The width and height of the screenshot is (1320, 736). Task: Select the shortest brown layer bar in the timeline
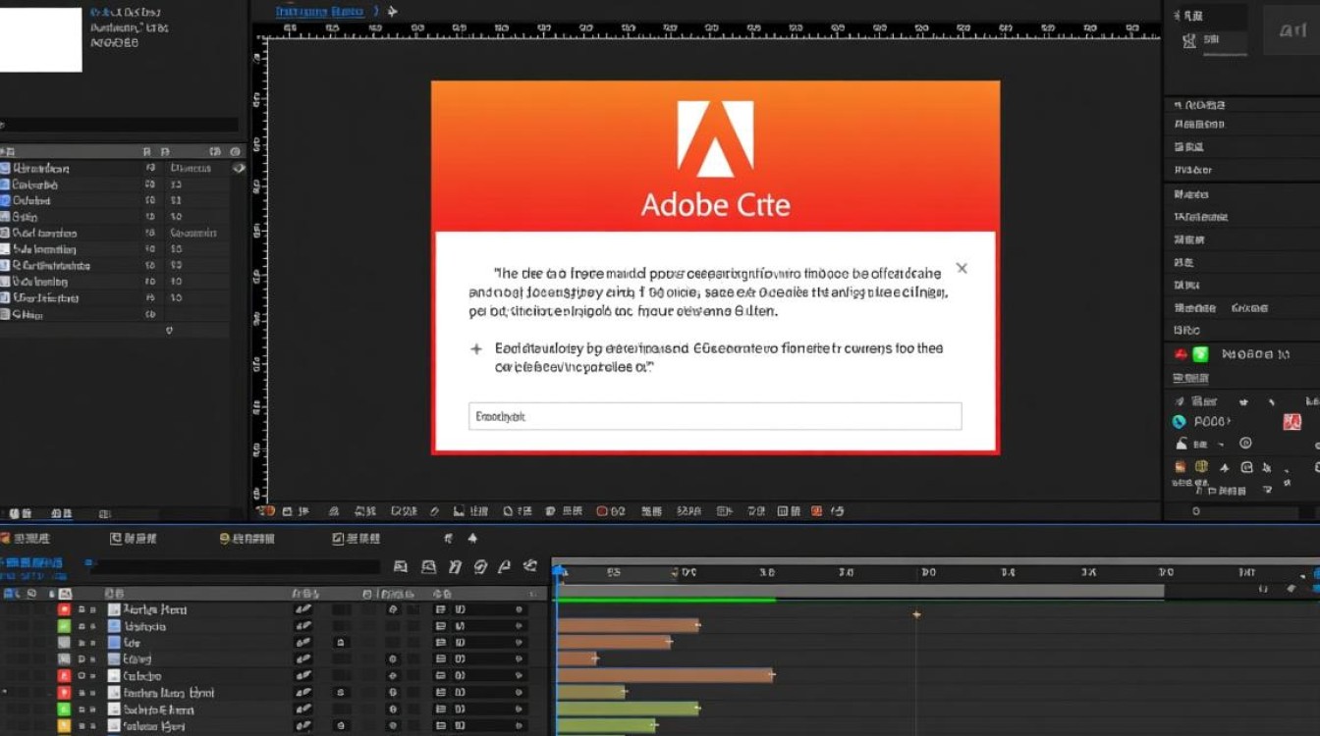pos(577,658)
